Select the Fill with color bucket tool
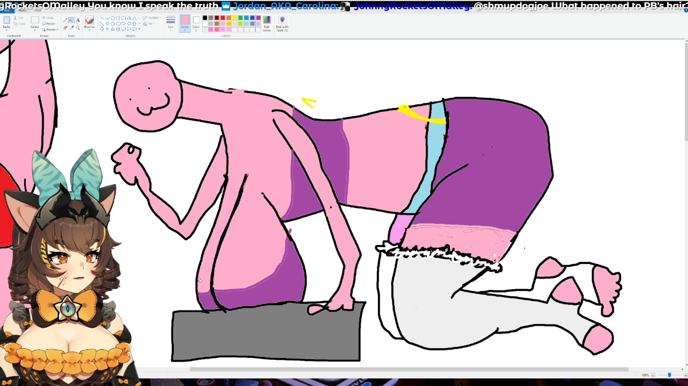Screen dimensions: 688x386 point(72,20)
